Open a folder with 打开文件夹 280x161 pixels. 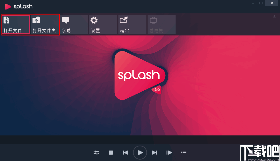coord(45,24)
